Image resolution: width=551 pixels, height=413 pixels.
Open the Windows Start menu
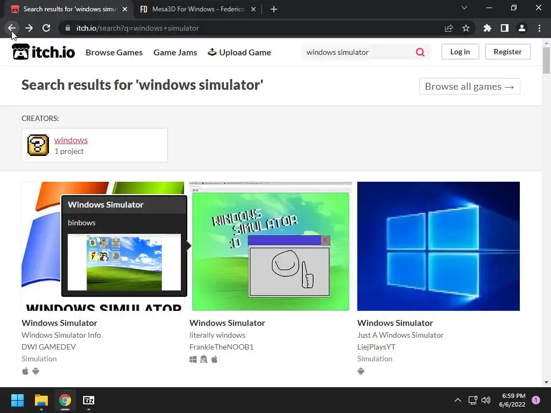pos(17,400)
